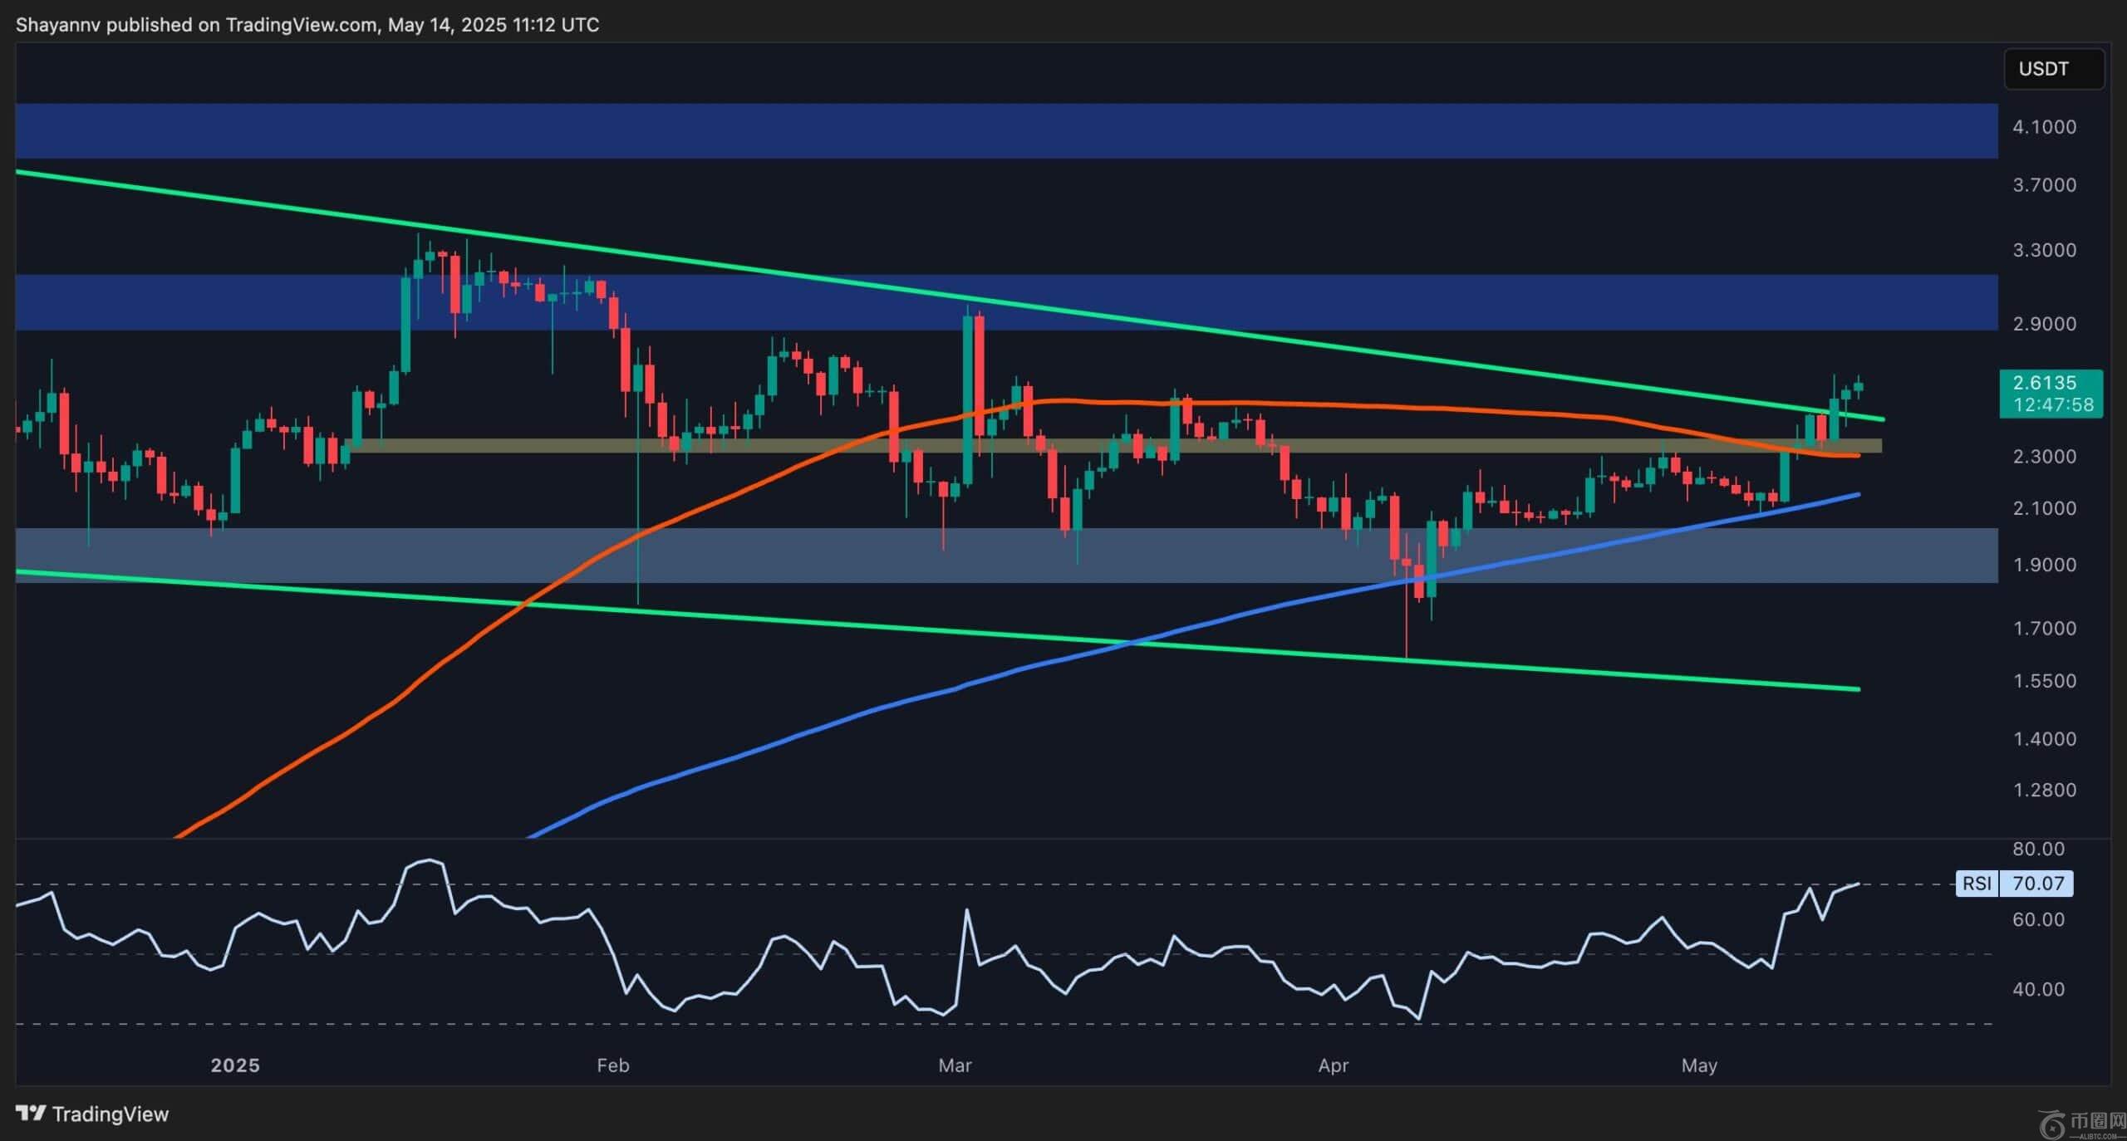The image size is (2127, 1141).
Task: Click the RSI indicator label
Action: coord(1977,883)
